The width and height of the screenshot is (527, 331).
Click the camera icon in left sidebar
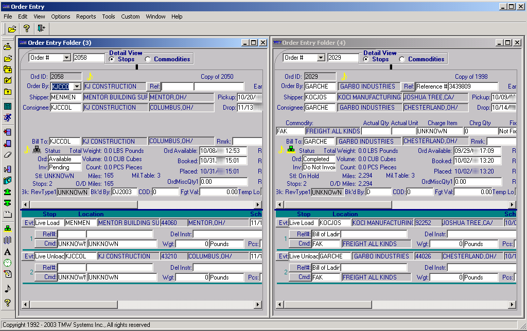click(7, 181)
